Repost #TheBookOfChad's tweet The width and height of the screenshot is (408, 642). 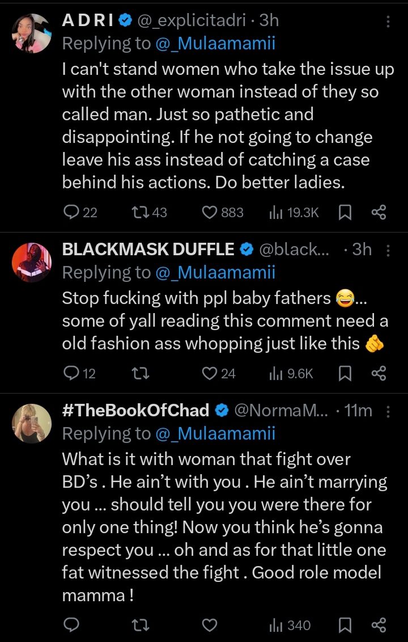pos(138,625)
